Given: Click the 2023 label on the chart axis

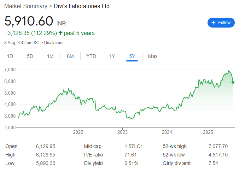Looking at the screenshot, I should [122, 132].
